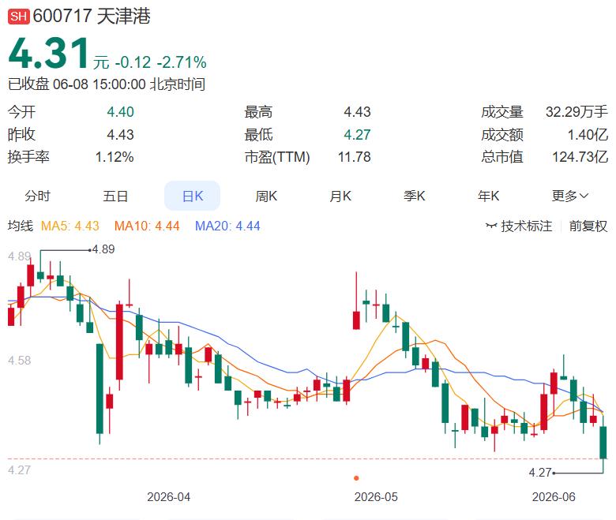This screenshot has width=616, height=520.
Task: Switch to the 季K chart tab
Action: pyautogui.click(x=414, y=196)
